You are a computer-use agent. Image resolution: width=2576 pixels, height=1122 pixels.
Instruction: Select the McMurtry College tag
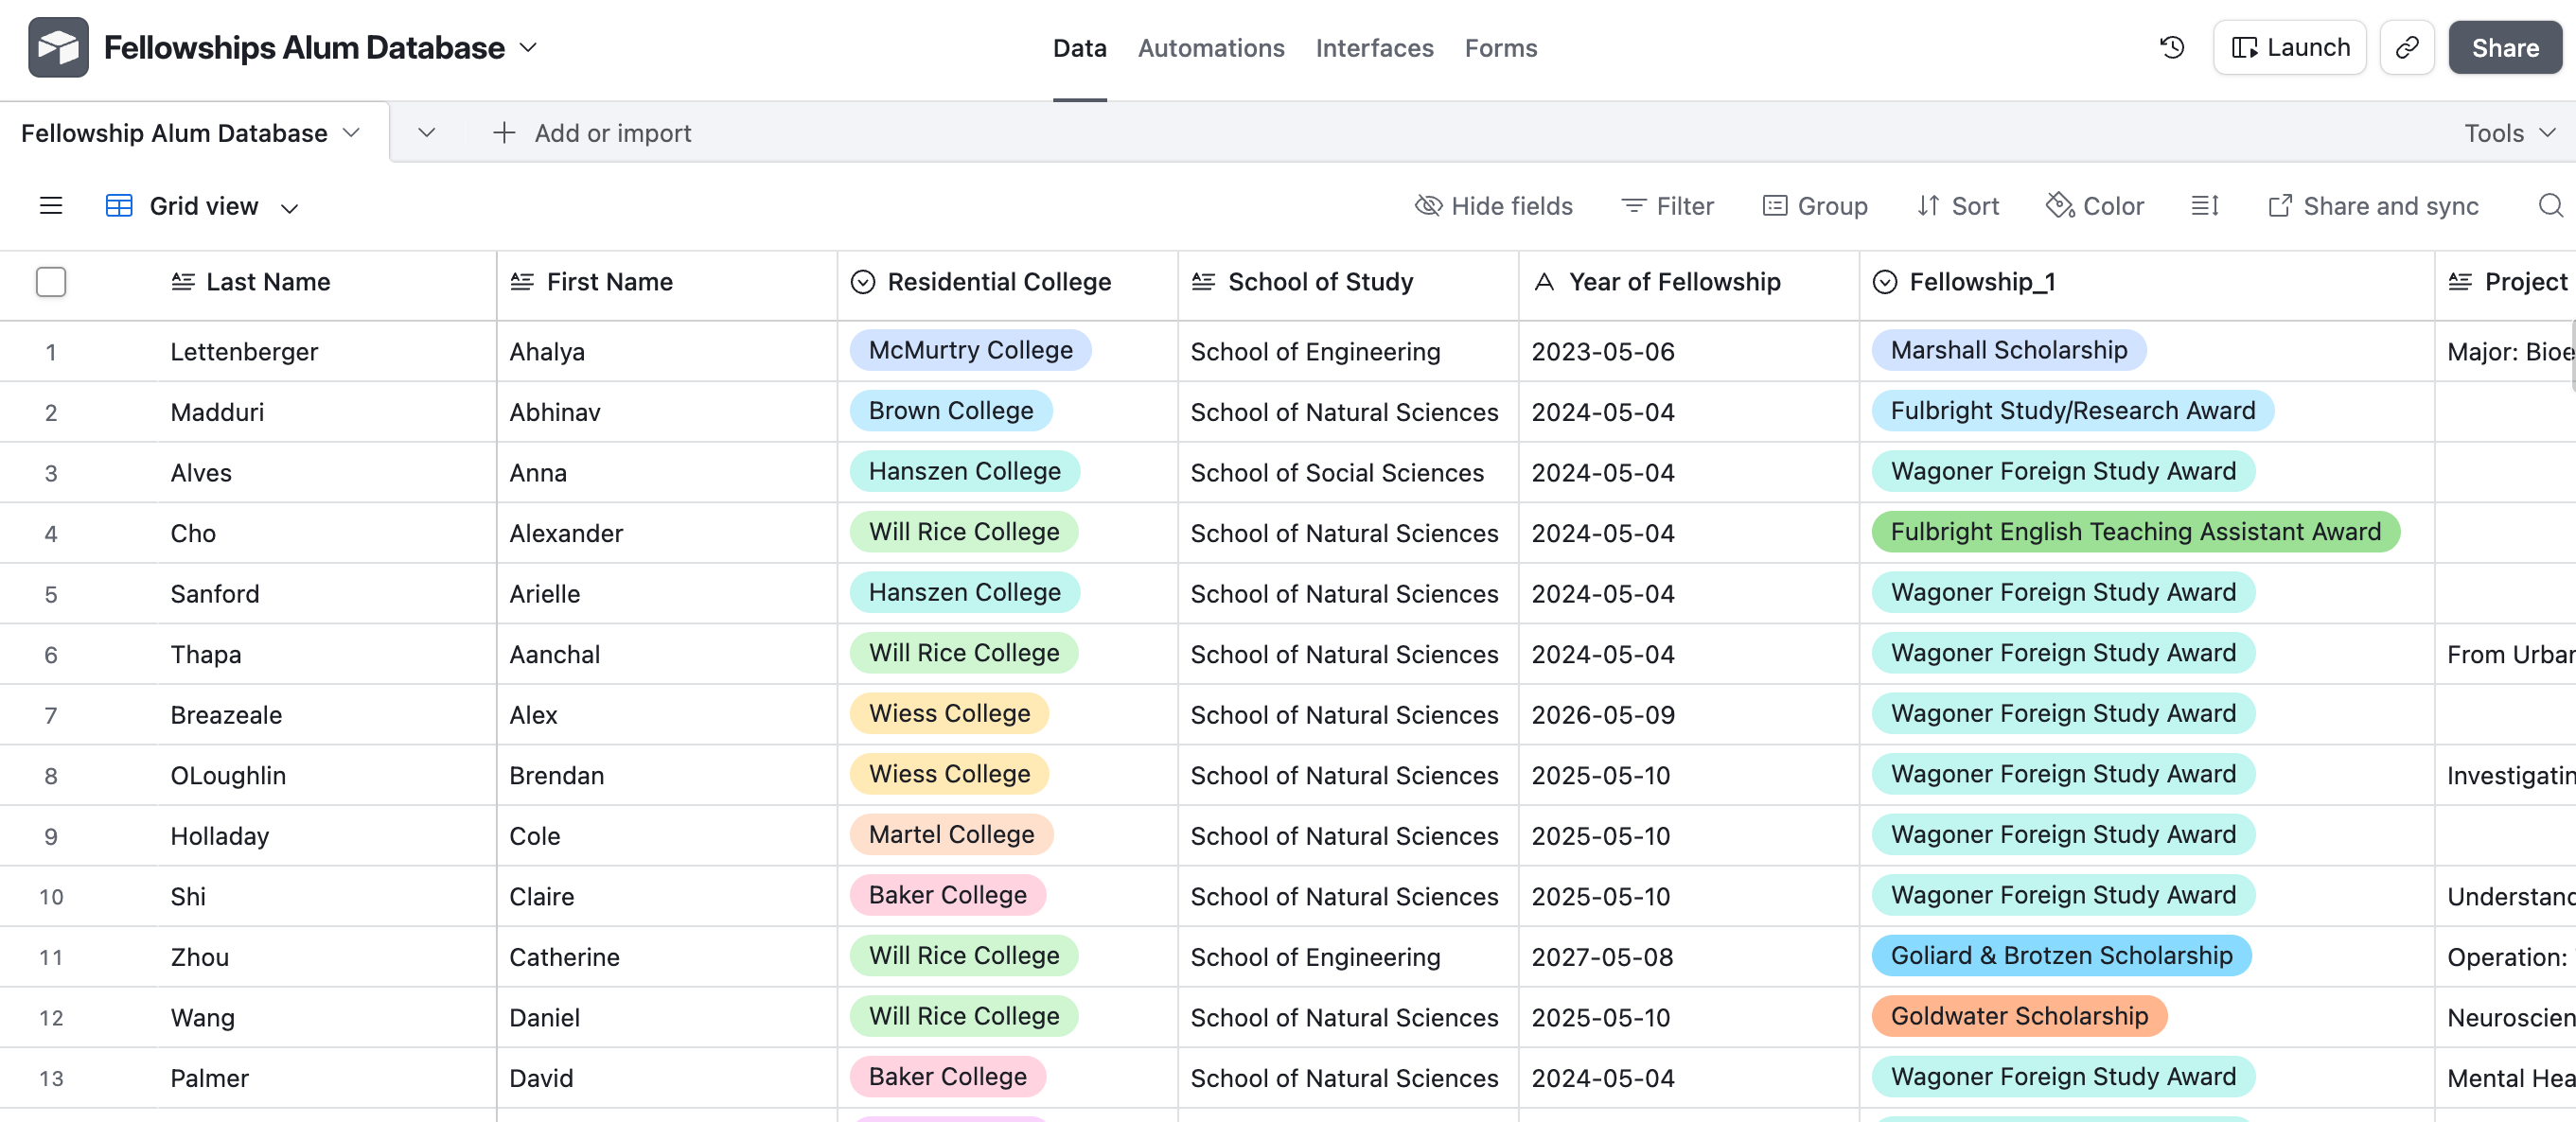970,350
